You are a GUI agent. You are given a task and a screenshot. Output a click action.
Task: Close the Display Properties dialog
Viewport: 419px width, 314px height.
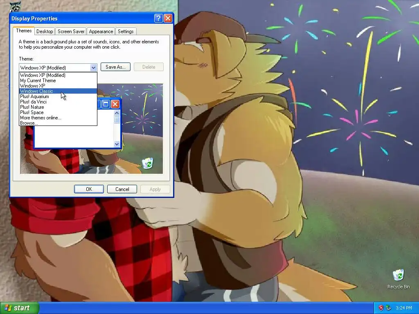tap(168, 18)
